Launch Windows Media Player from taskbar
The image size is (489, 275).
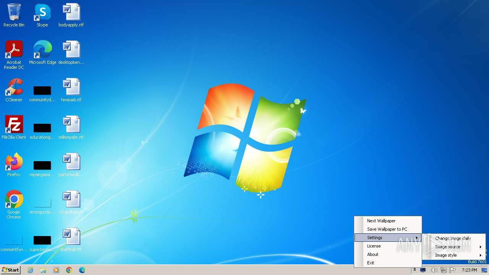pos(56,270)
